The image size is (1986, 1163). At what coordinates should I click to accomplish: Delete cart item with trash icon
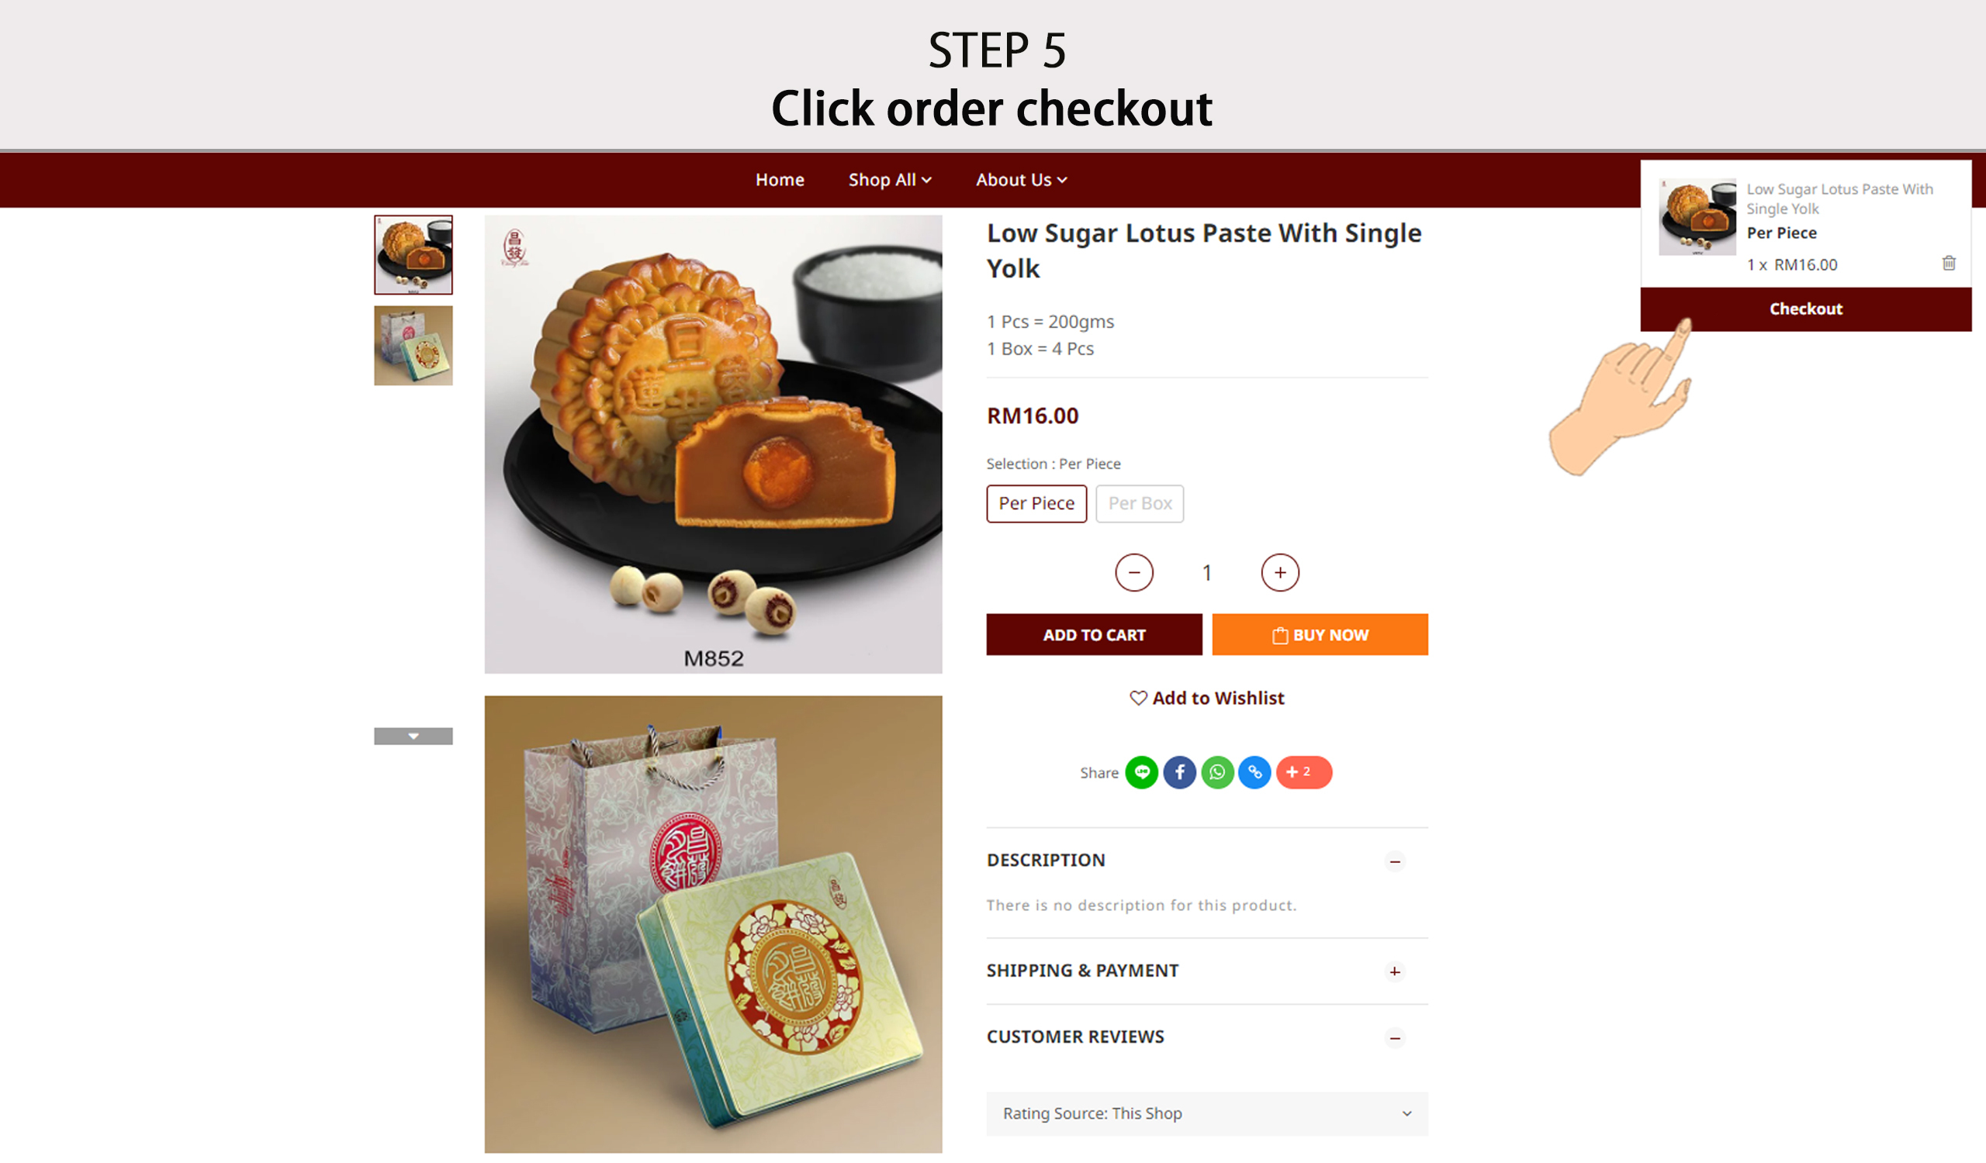click(x=1948, y=263)
